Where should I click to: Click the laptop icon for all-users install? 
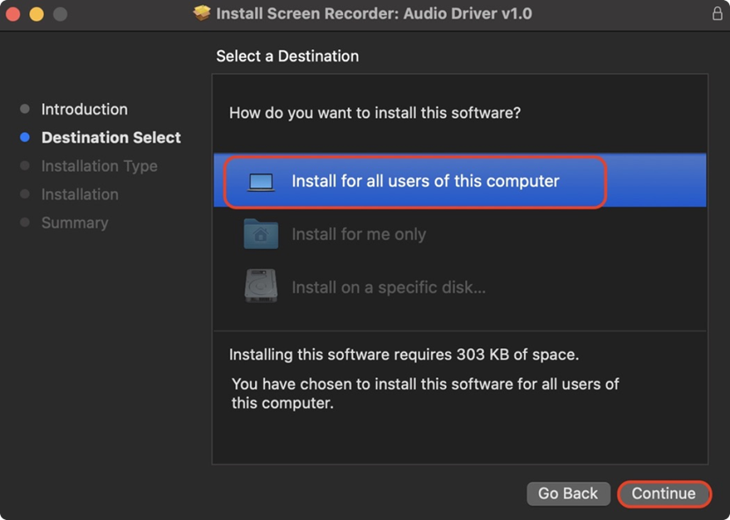pos(261,182)
